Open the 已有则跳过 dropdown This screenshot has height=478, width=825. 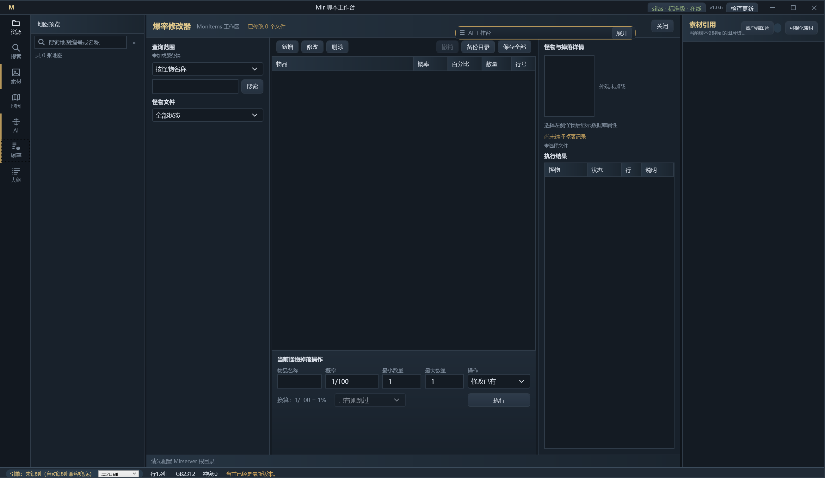pos(370,400)
